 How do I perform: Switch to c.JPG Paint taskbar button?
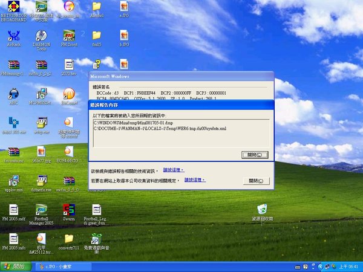tap(62, 267)
